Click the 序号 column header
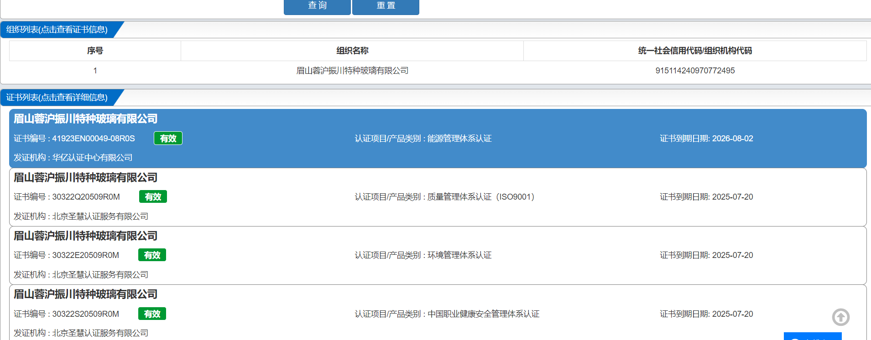Screen dimensions: 871x340 pos(95,51)
